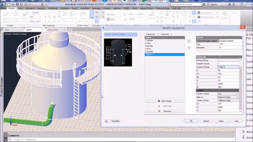The height and width of the screenshot is (142, 253).
Task: Open the Align to Platform Right dropdown
Action: coord(237,97)
